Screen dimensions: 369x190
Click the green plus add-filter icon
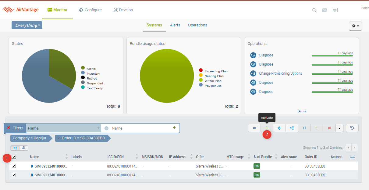tap(174, 128)
